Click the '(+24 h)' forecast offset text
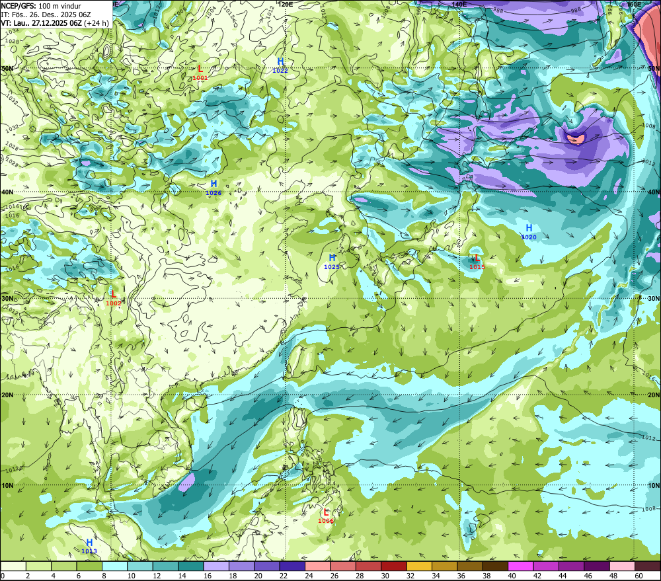Screen dimensions: 661x581 coord(97,23)
